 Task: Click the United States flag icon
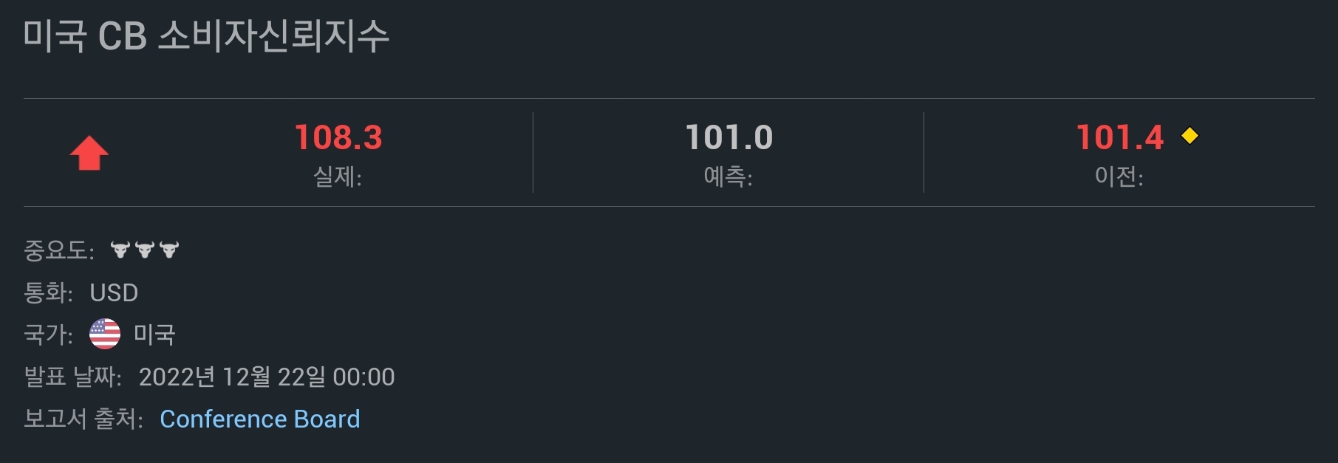(x=105, y=334)
